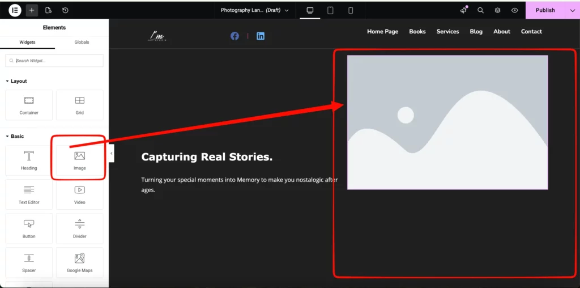Select the placeholder image on canvas
580x288 pixels.
coord(447,122)
